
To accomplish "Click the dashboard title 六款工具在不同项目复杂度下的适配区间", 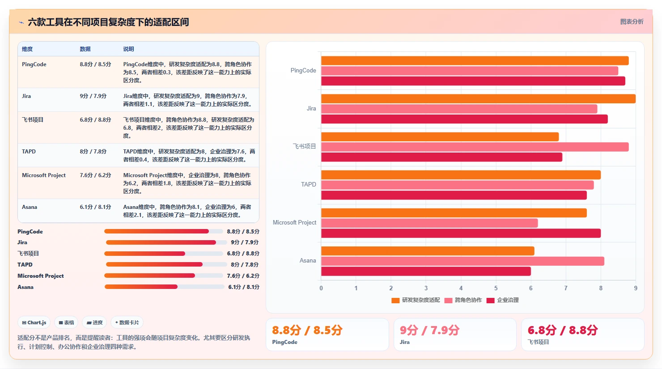I will pos(108,22).
